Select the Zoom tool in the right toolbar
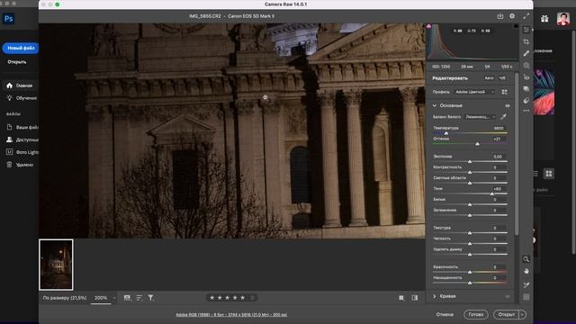Viewport: 576px width, 324px height. [x=526, y=259]
